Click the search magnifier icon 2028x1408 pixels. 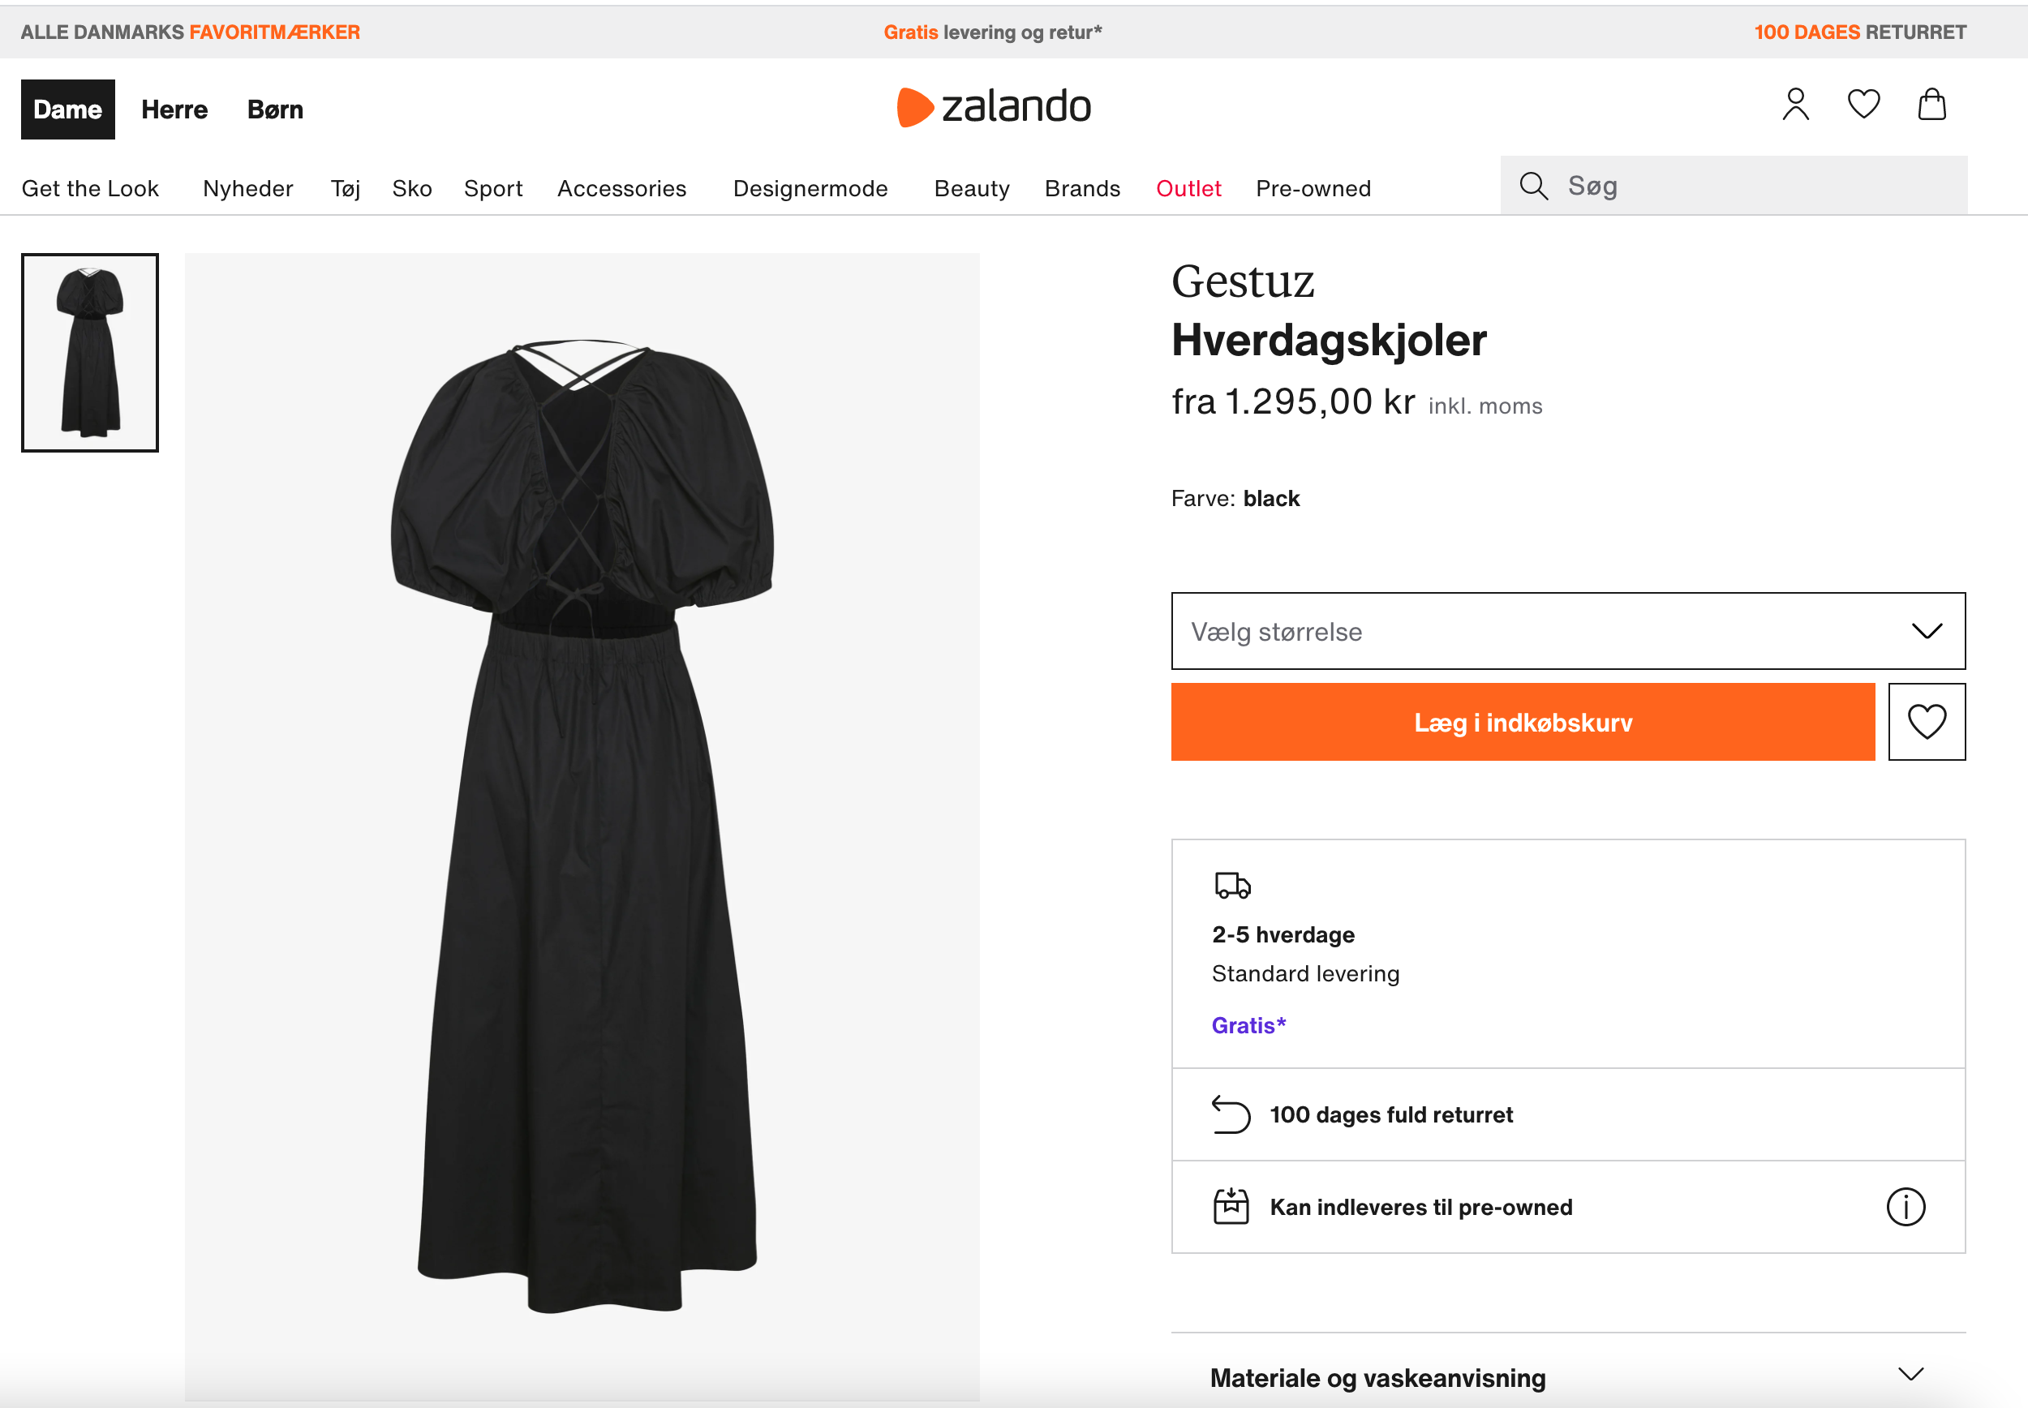pos(1533,187)
